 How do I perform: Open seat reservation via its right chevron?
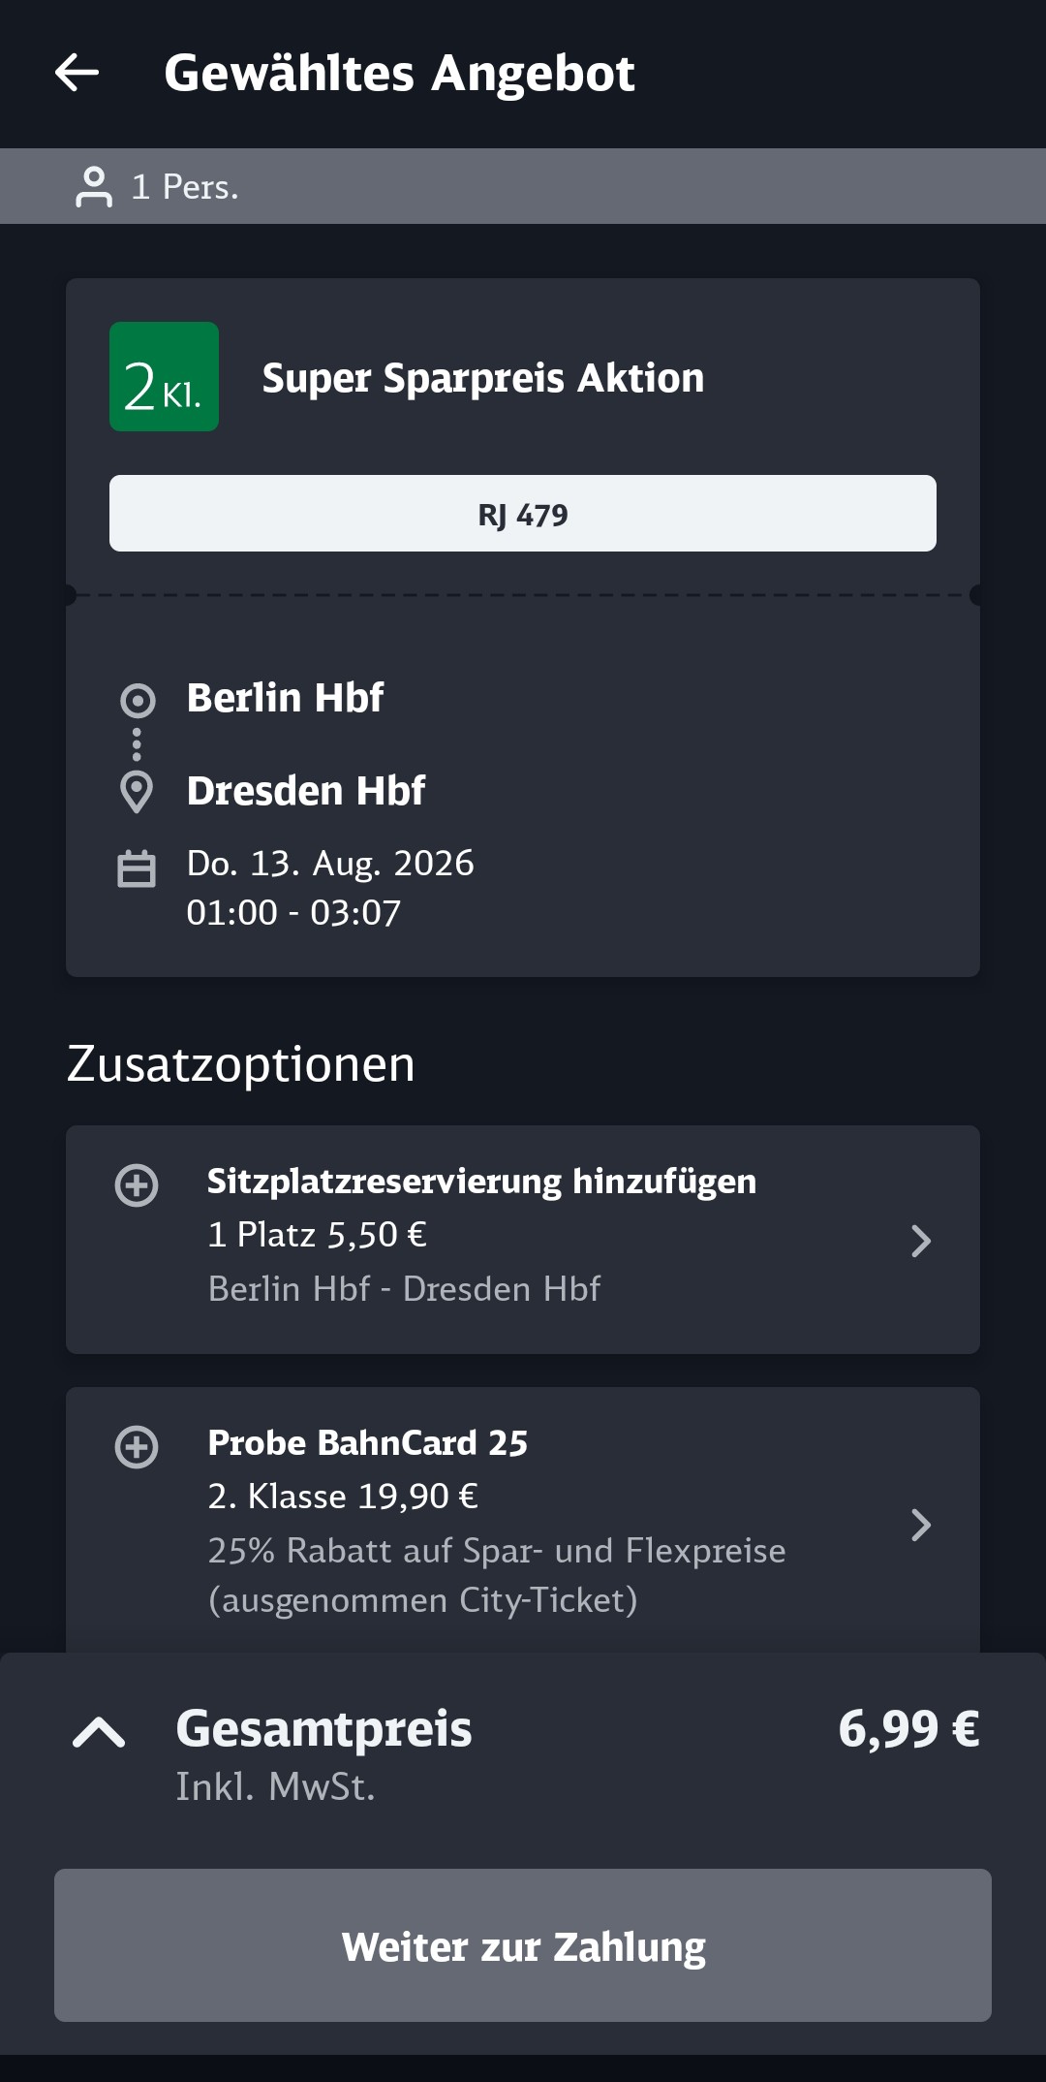click(x=921, y=1241)
